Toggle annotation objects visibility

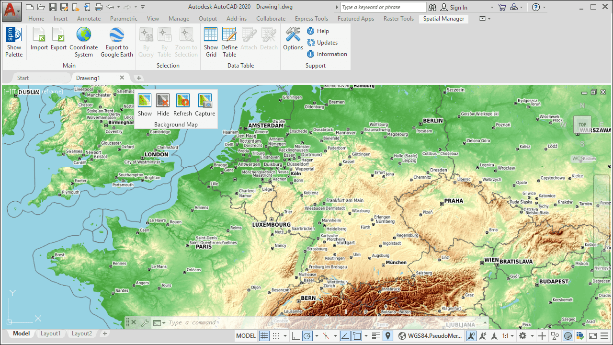pyautogui.click(x=471, y=336)
